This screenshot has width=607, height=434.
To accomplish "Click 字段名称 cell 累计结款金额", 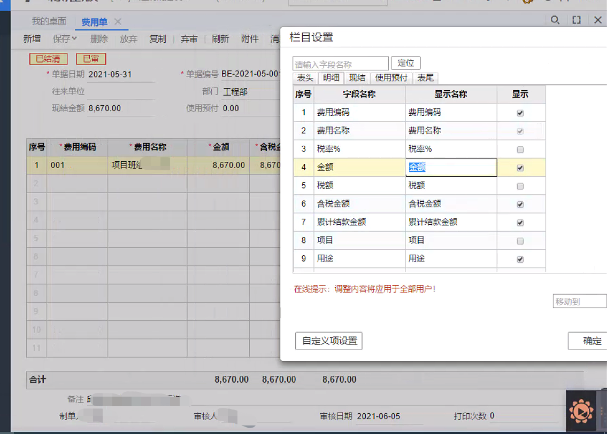I will pyautogui.click(x=359, y=222).
